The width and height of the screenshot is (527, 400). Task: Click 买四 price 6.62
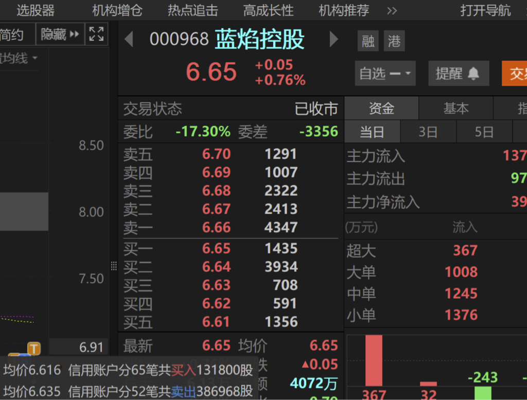pos(217,304)
